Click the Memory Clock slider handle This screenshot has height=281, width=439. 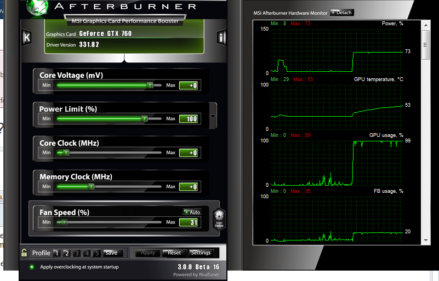click(92, 186)
